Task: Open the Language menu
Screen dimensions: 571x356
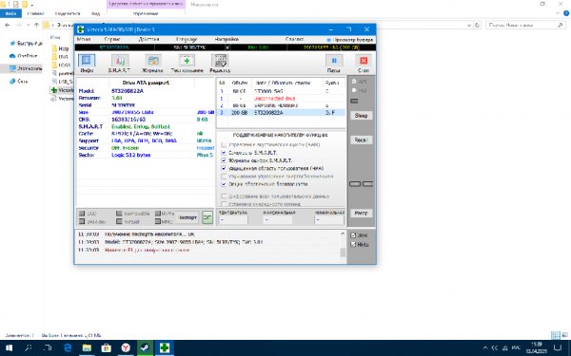Action: pos(187,39)
